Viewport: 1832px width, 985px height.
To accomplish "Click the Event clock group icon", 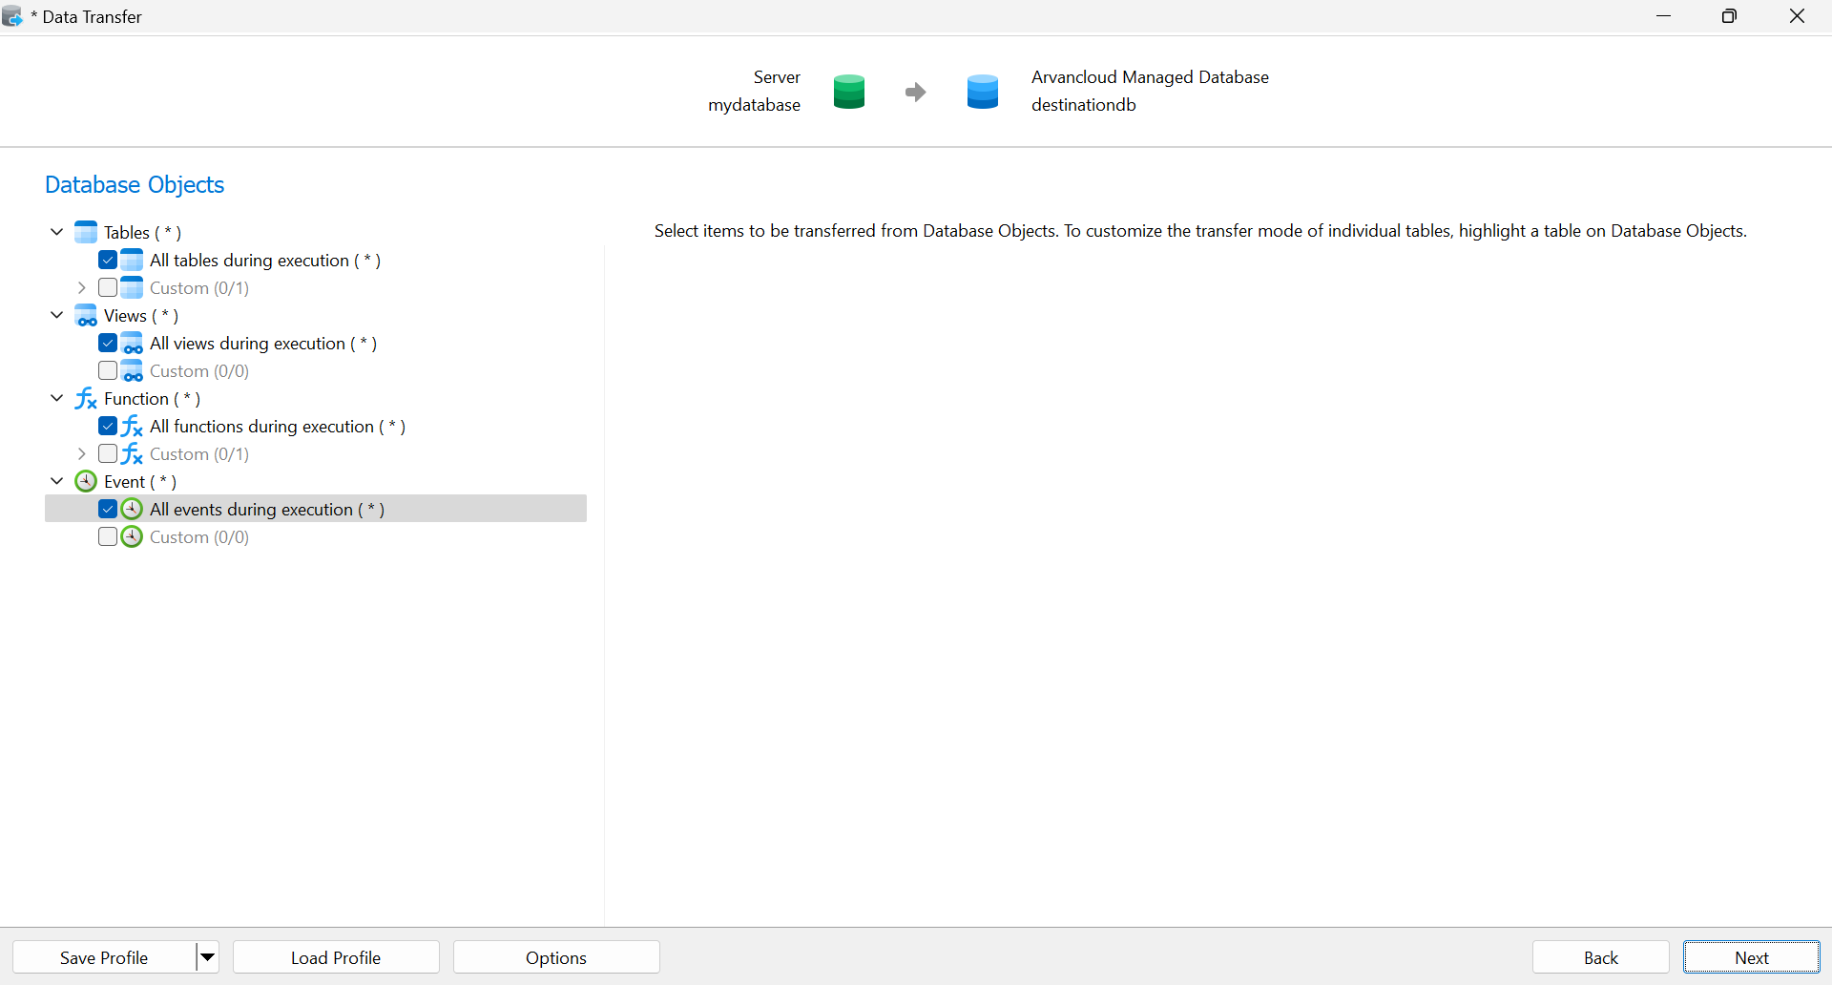I will point(86,481).
